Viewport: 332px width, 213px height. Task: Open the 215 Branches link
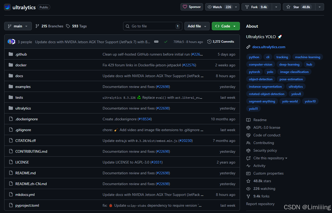[49, 26]
